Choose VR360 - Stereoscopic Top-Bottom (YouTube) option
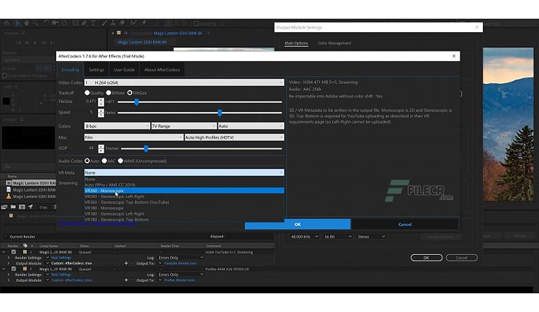This screenshot has height=312, width=539. (x=184, y=202)
